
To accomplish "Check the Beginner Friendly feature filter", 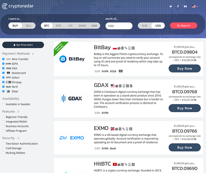I will pyautogui.click(x=3, y=117).
